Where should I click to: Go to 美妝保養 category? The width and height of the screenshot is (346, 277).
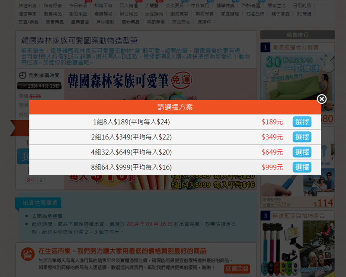point(204,14)
